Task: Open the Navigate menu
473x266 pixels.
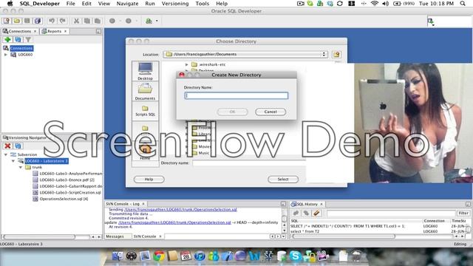Action: (x=127, y=4)
